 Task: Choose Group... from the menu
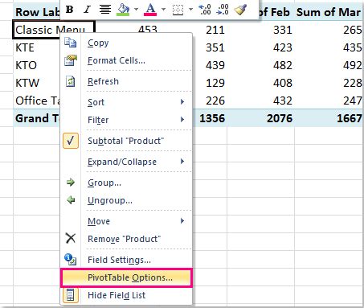pos(126,183)
